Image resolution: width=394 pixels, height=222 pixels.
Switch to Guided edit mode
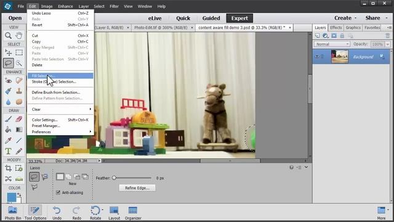(211, 18)
